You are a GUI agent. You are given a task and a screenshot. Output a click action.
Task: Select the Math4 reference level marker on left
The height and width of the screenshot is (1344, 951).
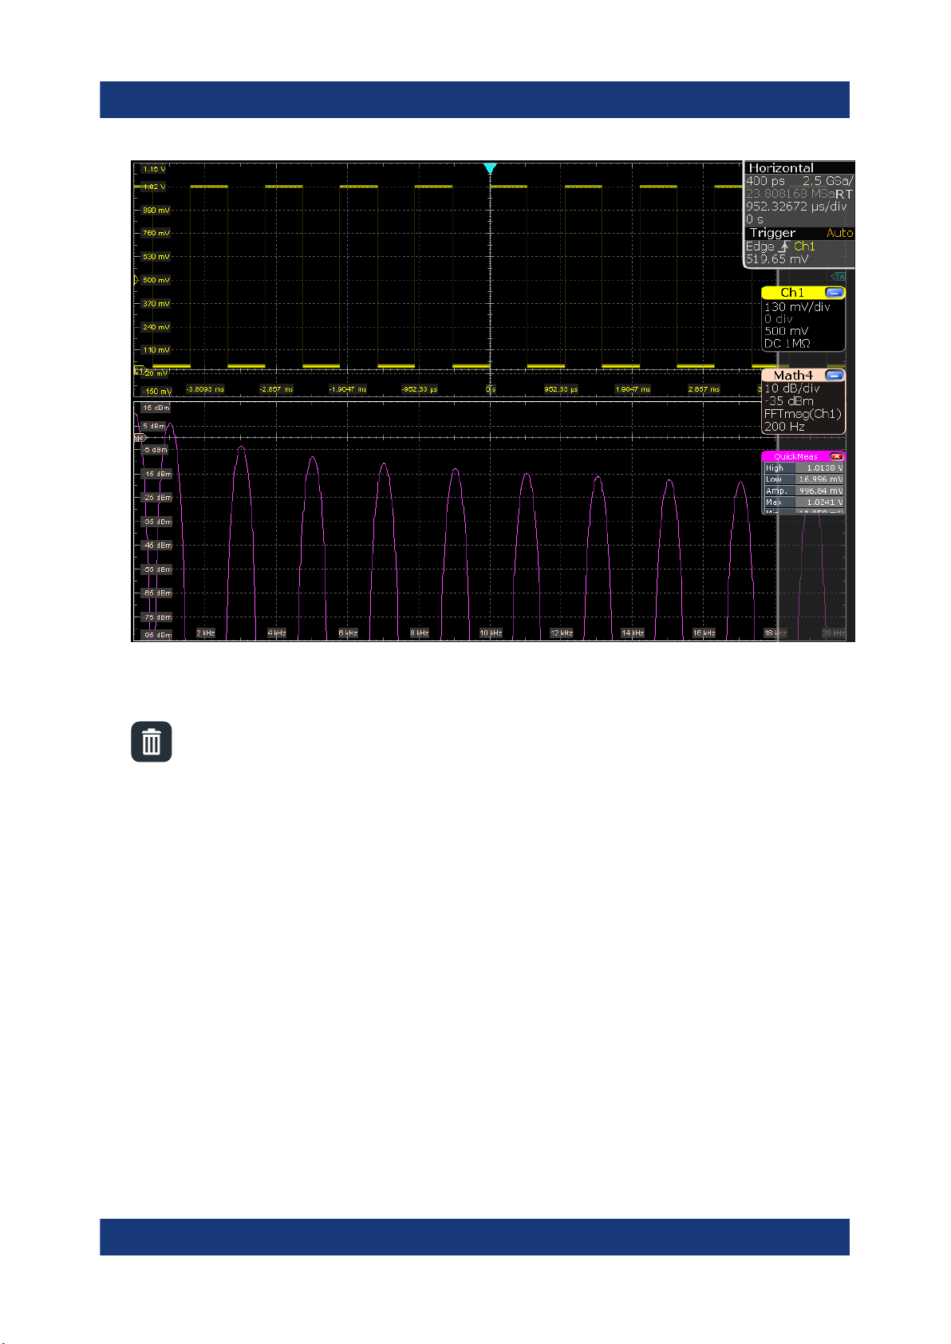[138, 438]
